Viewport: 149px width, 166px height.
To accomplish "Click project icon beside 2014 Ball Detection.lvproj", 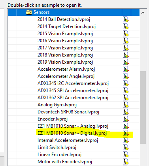I will (x=126, y=19).
